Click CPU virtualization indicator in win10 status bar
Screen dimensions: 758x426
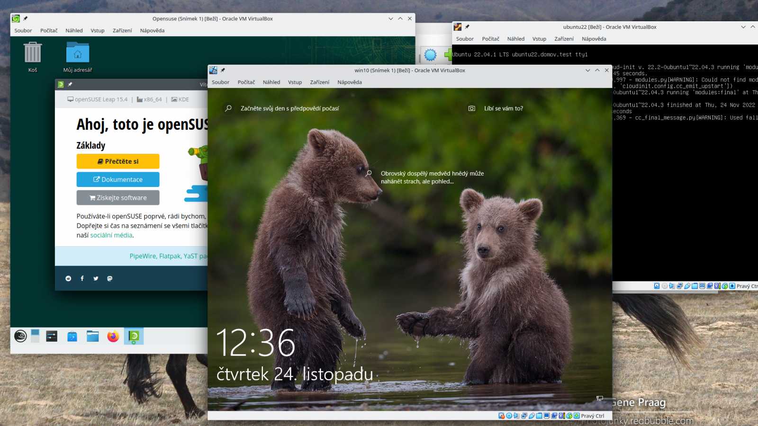click(562, 416)
